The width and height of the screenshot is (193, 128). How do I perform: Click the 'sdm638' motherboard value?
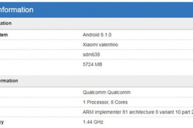[x=91, y=55]
